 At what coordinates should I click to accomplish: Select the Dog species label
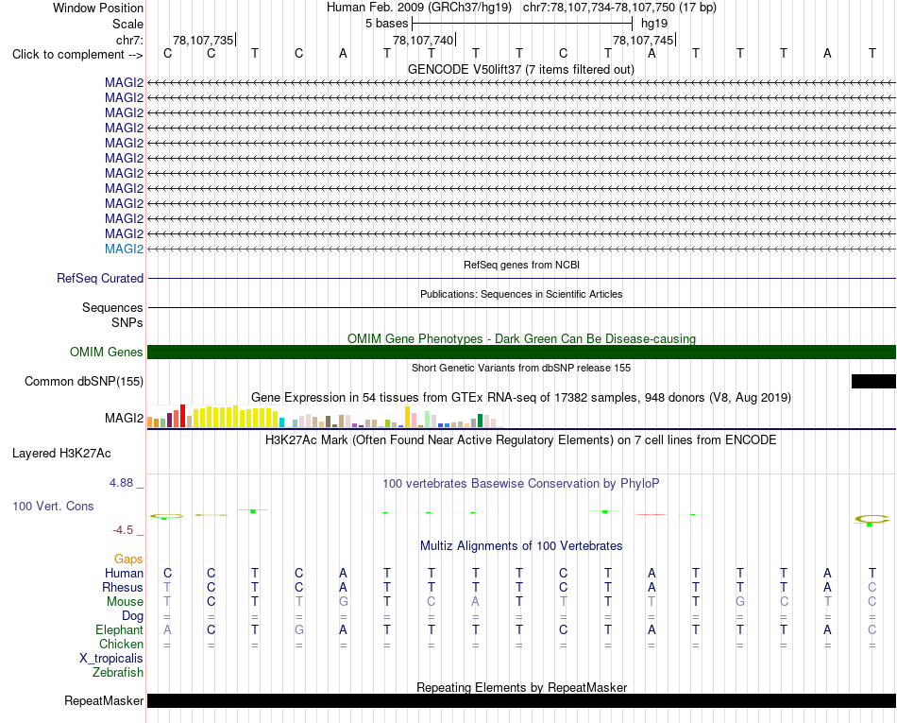(133, 616)
